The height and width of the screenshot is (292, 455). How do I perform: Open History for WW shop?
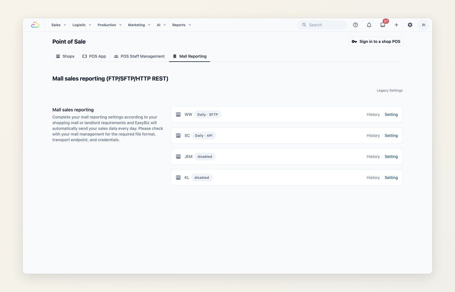click(x=373, y=114)
